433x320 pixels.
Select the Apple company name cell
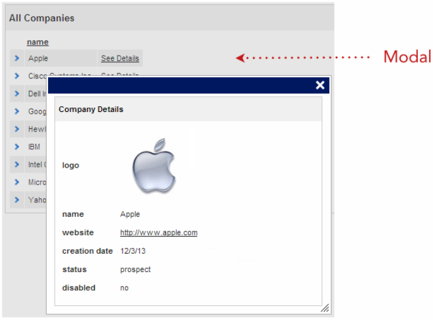pyautogui.click(x=61, y=58)
